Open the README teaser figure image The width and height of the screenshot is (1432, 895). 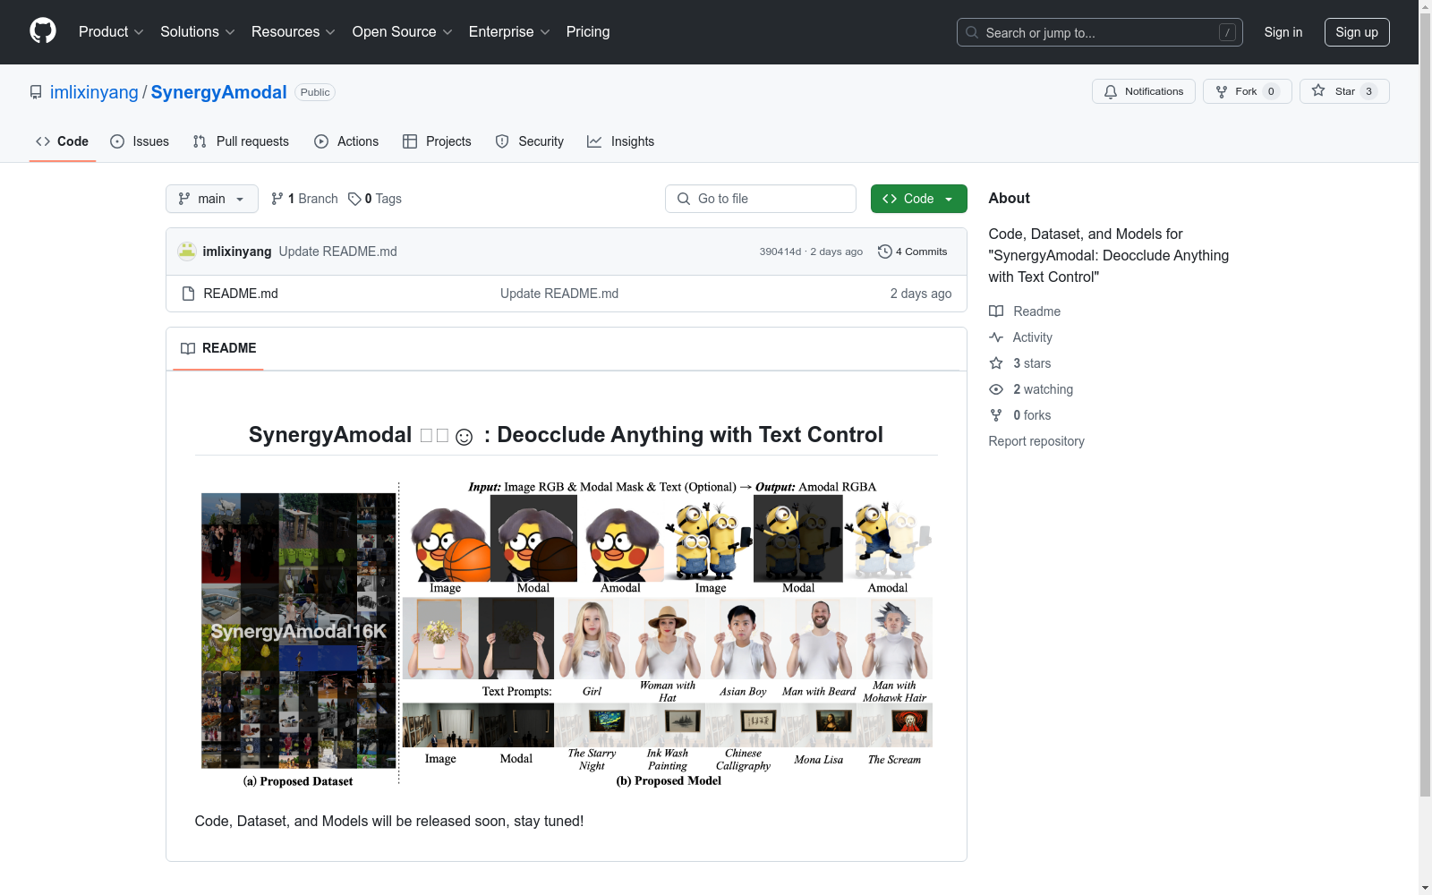(567, 634)
